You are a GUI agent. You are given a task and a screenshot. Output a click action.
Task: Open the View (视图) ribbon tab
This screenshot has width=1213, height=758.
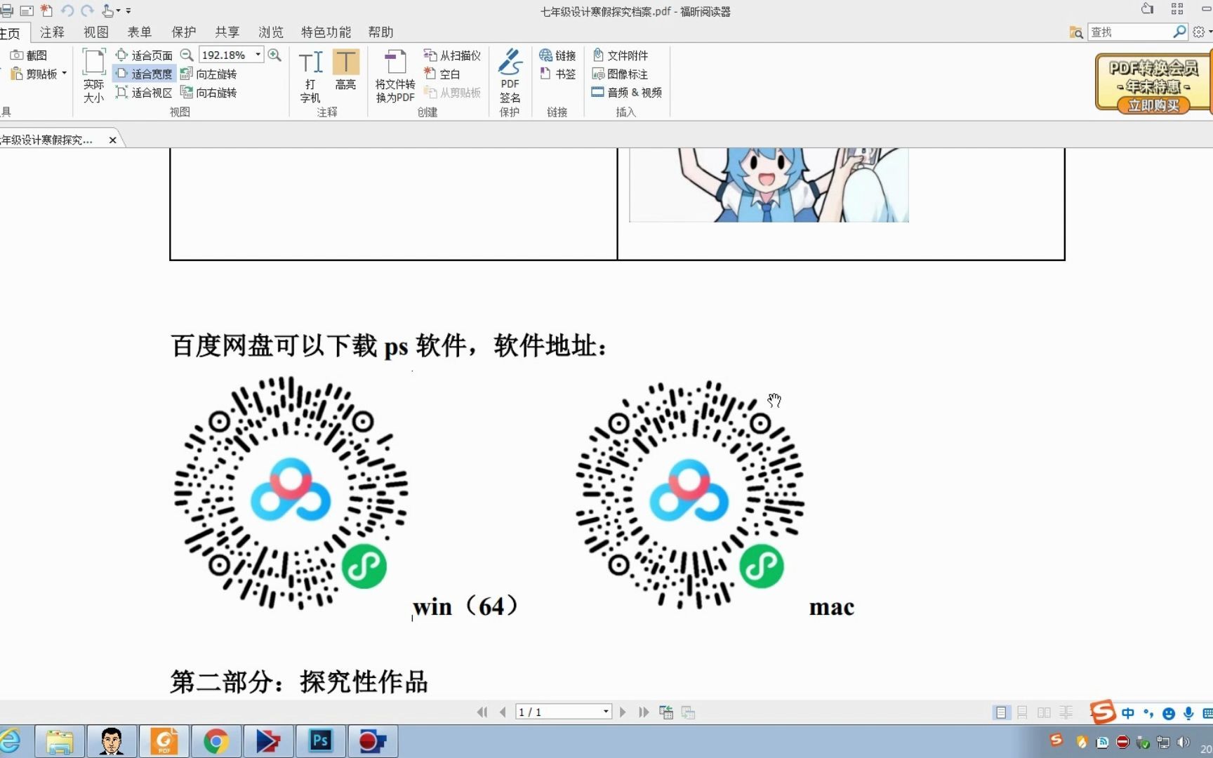click(x=96, y=32)
